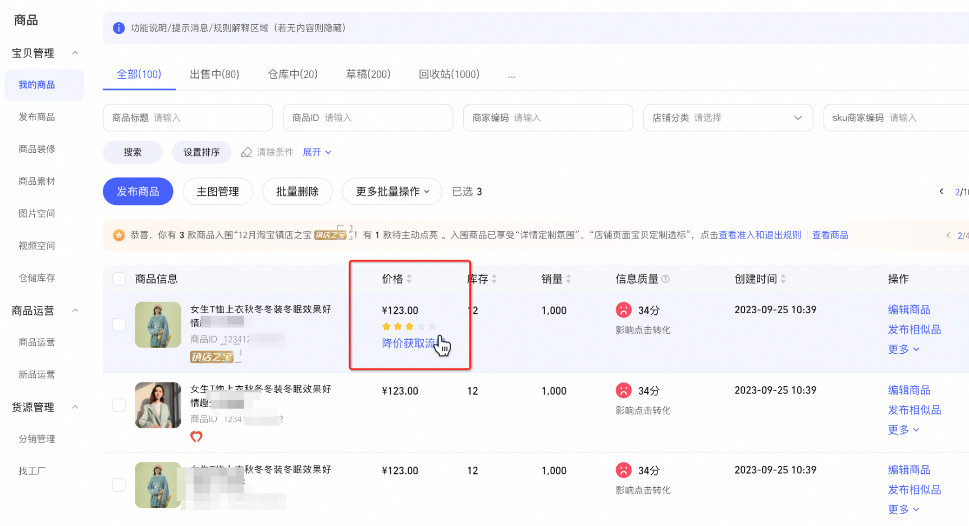Check the first product row checkbox
This screenshot has height=526, width=969.
tap(119, 325)
